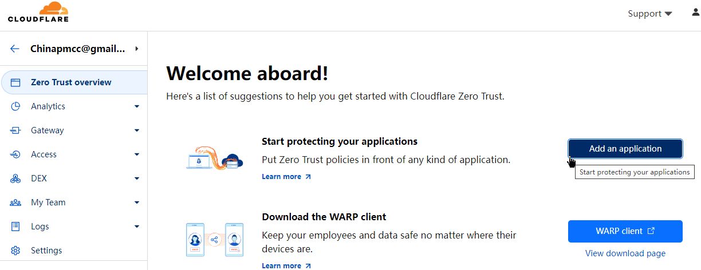Click the Add an application button
701x270 pixels.
(625, 149)
